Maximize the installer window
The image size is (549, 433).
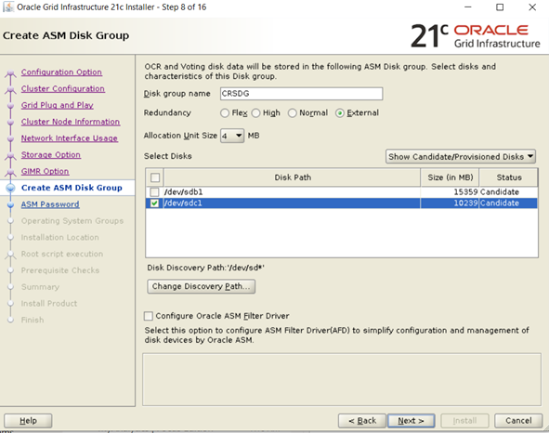(500, 7)
